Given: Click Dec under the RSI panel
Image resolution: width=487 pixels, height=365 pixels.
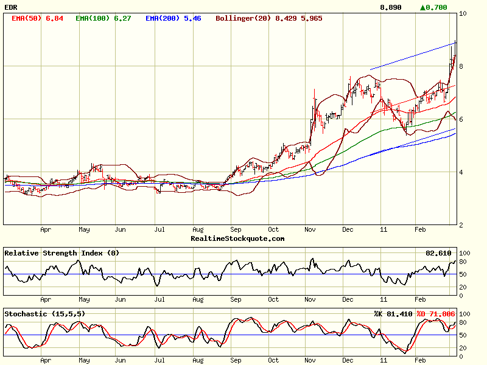Looking at the screenshot, I should point(348,299).
